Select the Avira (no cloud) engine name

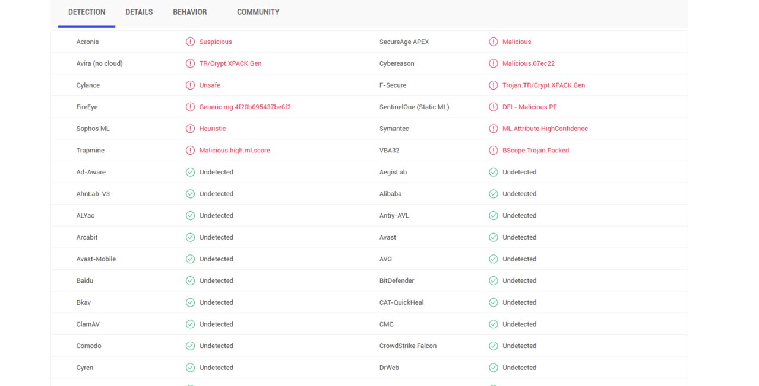coord(100,63)
